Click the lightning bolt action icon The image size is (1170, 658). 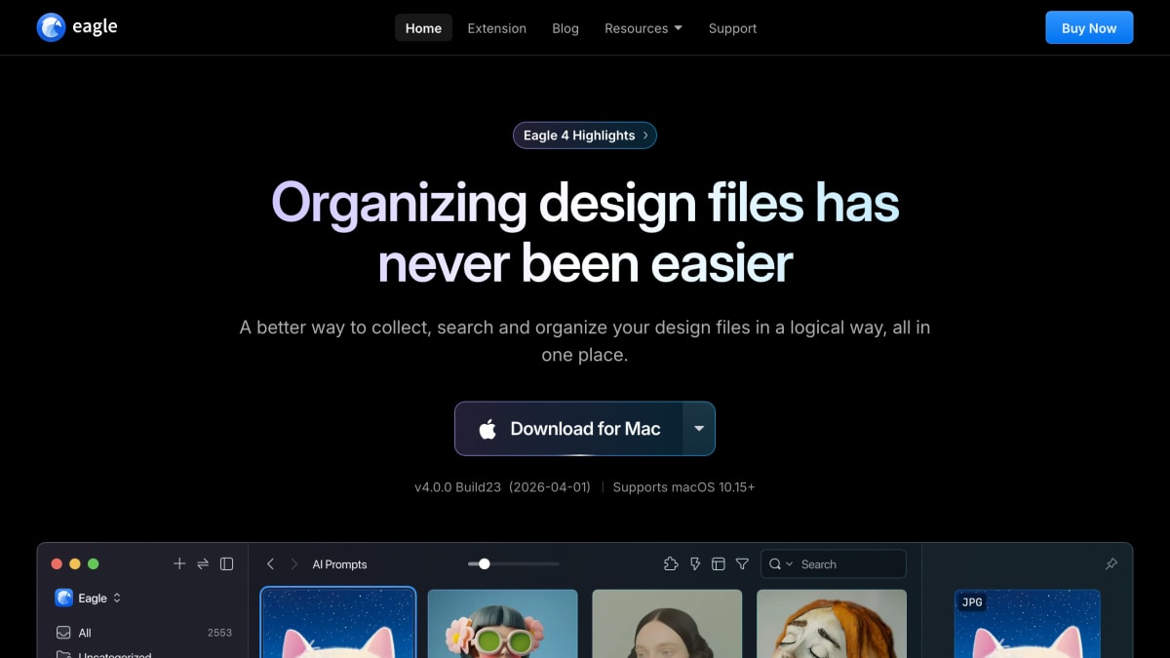pos(695,563)
